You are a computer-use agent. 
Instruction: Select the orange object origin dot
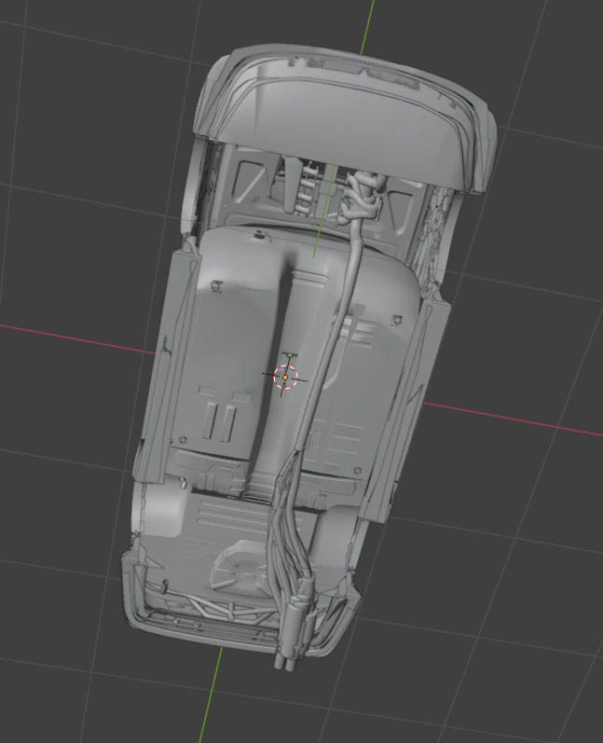coord(285,378)
